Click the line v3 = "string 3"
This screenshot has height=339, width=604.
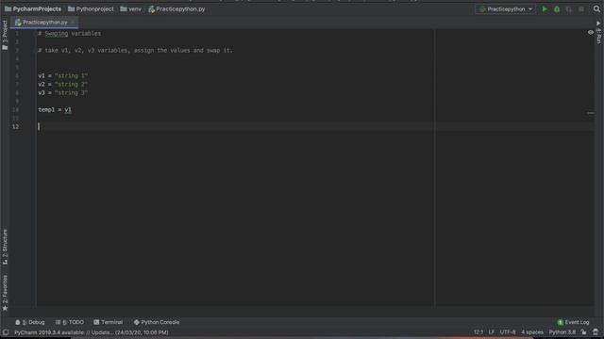point(63,92)
